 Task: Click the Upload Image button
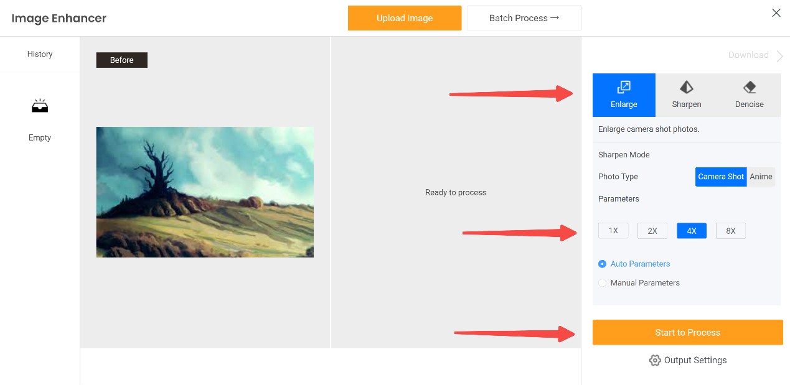click(x=405, y=18)
